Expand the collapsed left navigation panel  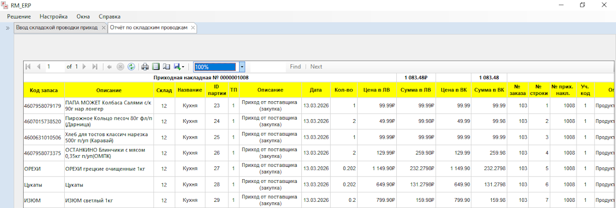(x=8, y=28)
